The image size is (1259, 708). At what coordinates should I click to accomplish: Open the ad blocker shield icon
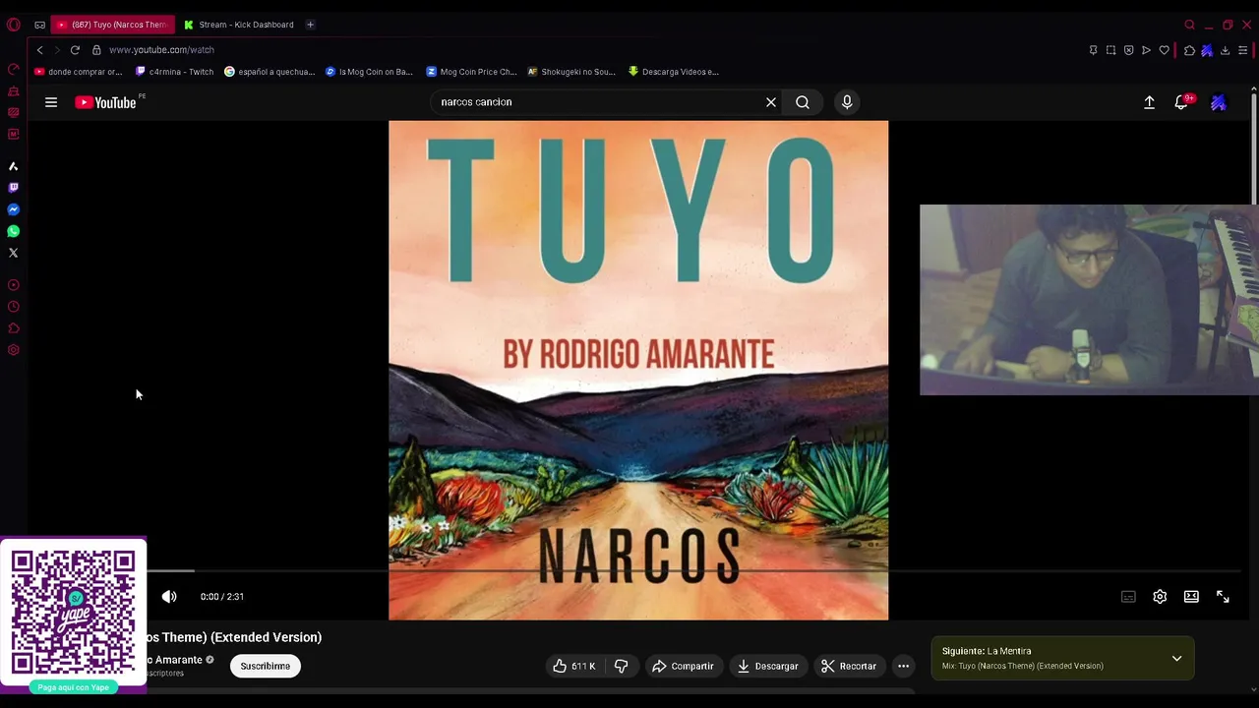point(1128,50)
